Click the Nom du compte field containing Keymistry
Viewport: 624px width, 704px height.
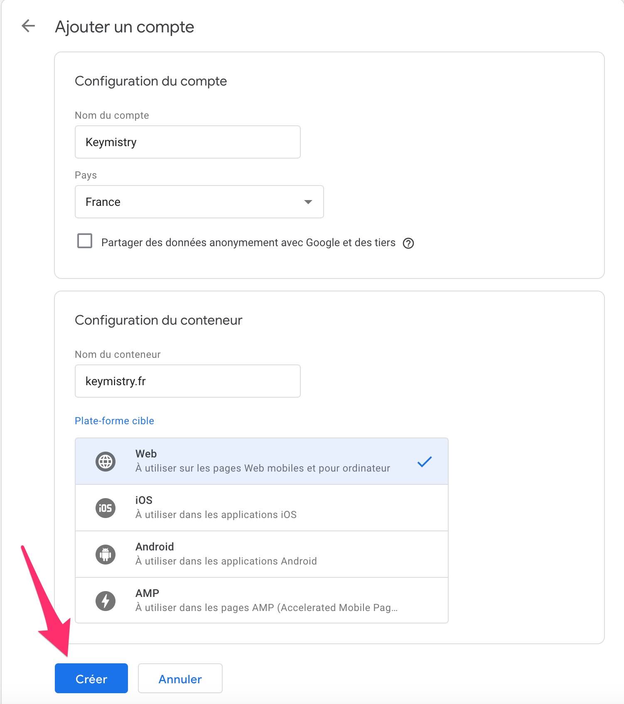click(187, 142)
